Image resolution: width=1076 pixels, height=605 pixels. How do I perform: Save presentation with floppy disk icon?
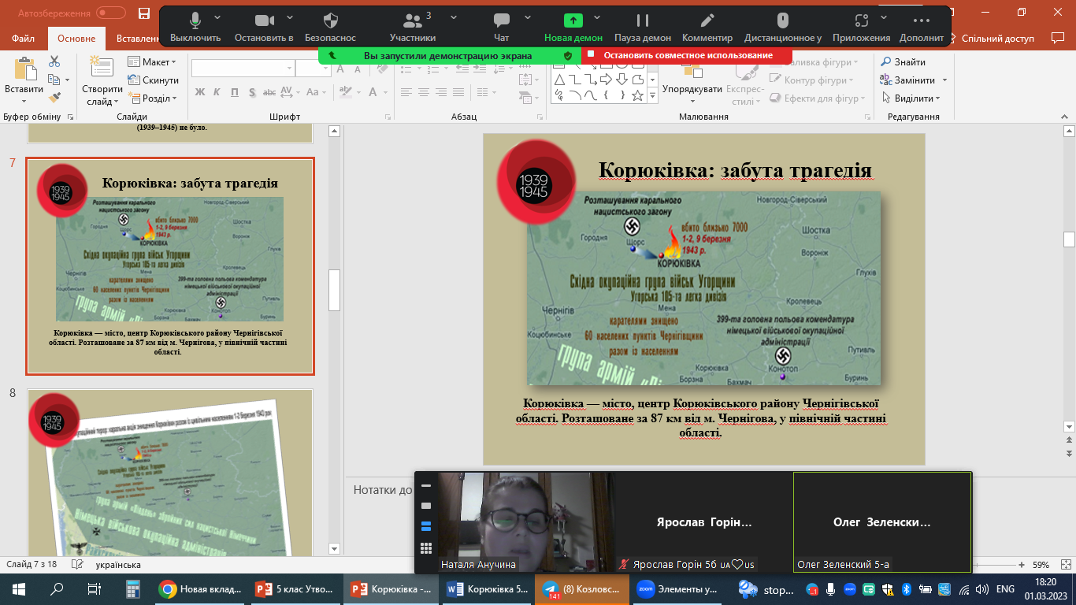(143, 13)
